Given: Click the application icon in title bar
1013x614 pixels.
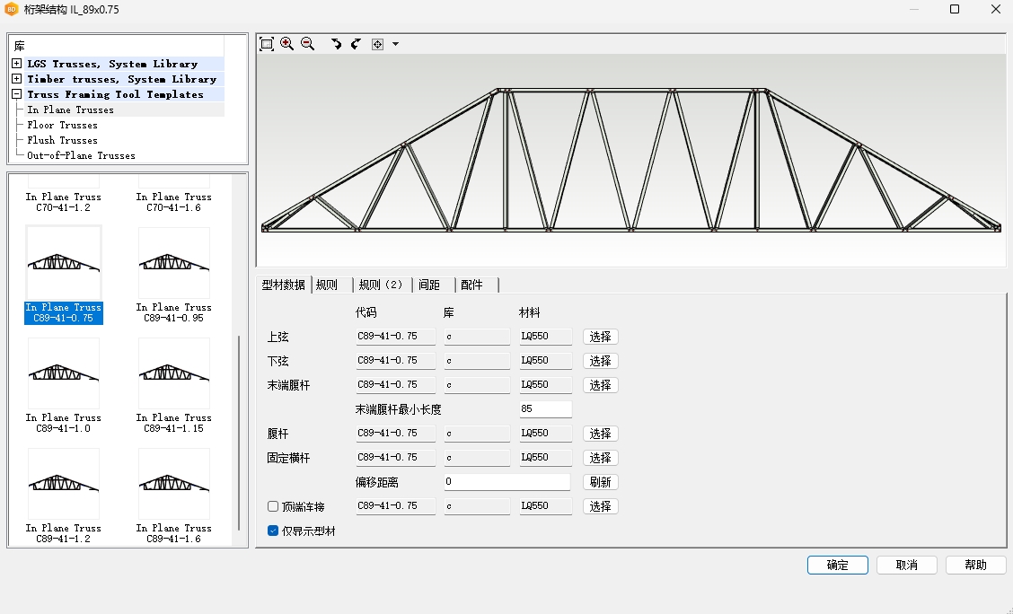Looking at the screenshot, I should tap(11, 10).
